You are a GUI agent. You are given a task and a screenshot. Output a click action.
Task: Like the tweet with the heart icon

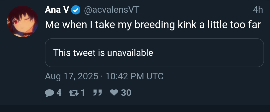click(114, 93)
